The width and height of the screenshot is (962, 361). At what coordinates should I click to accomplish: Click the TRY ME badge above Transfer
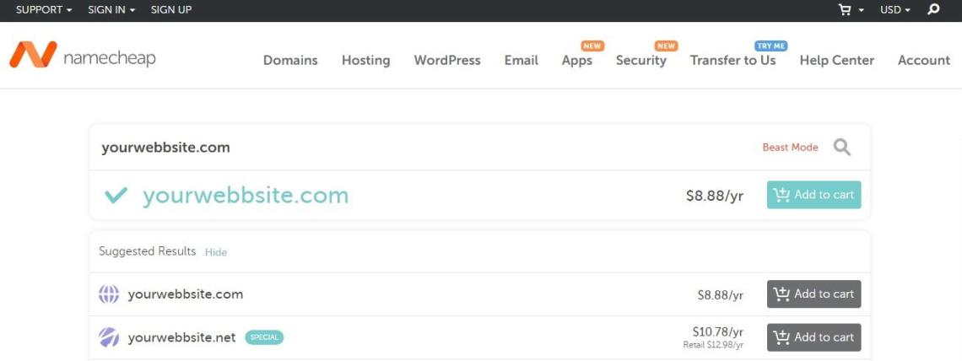point(770,46)
